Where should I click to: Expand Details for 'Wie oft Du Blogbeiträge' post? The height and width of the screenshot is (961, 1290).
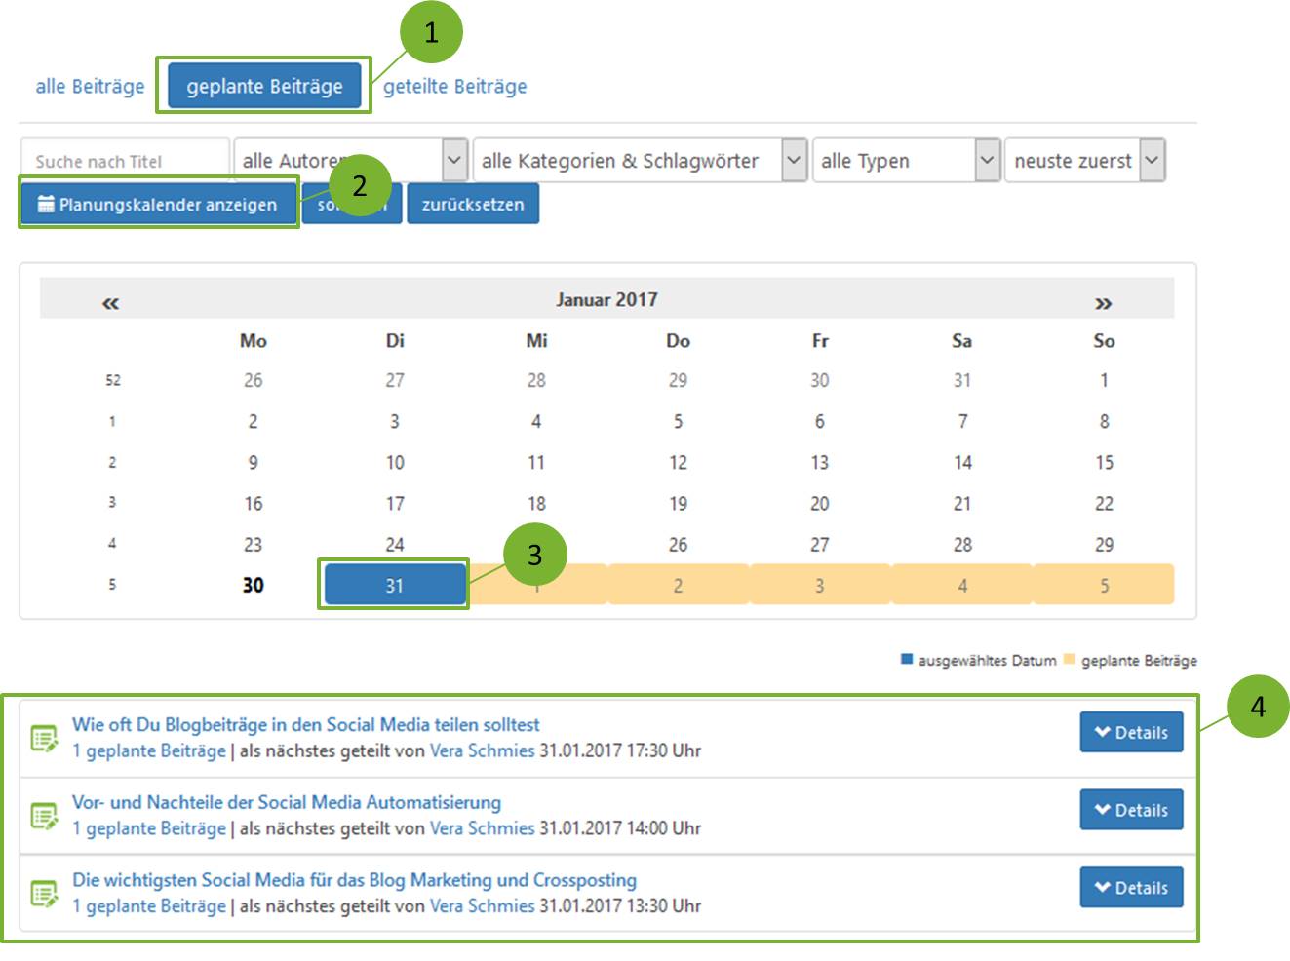[x=1131, y=733]
